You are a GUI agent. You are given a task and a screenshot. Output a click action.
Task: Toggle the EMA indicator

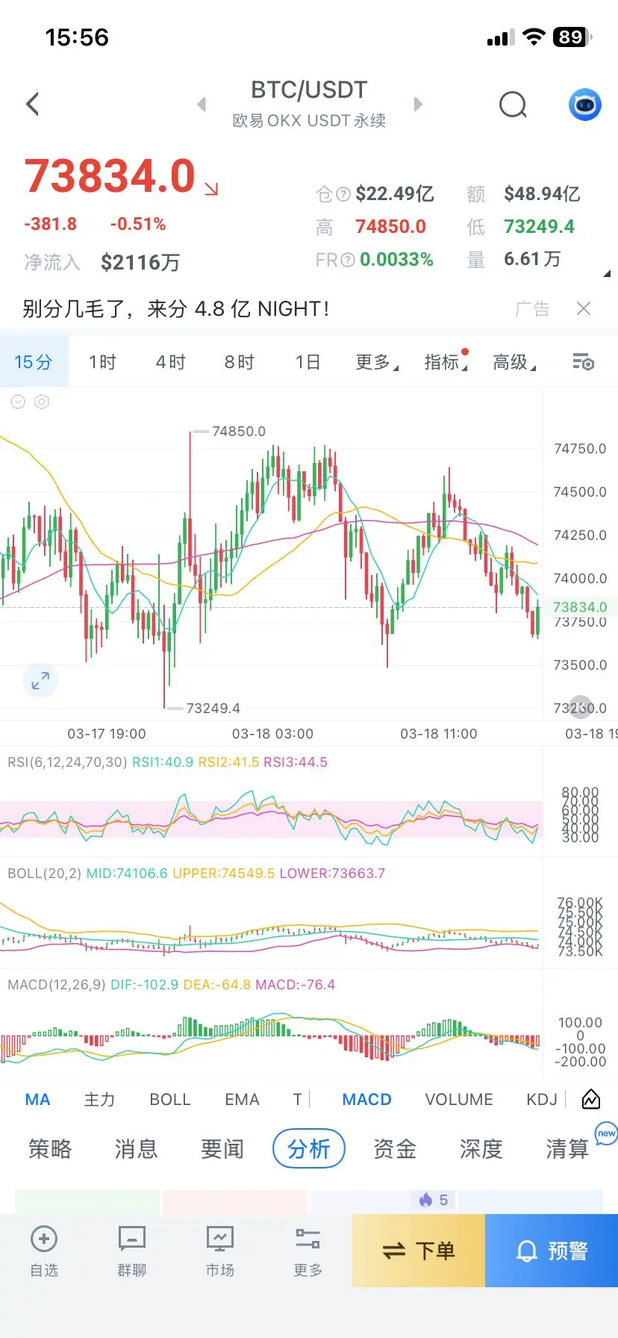click(242, 1099)
